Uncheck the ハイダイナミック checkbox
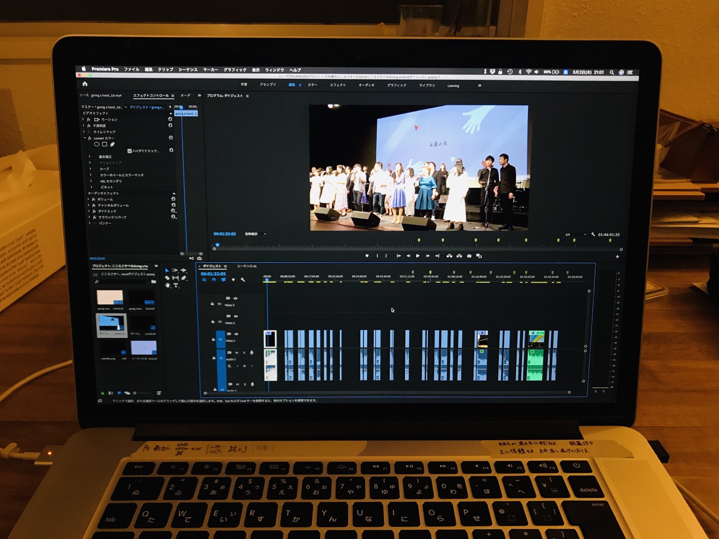719x539 pixels. [x=129, y=151]
